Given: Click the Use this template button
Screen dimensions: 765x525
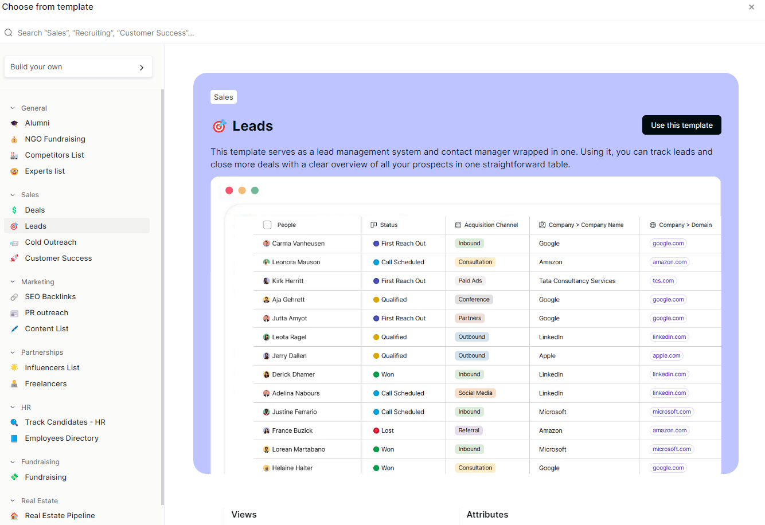Looking at the screenshot, I should [681, 125].
